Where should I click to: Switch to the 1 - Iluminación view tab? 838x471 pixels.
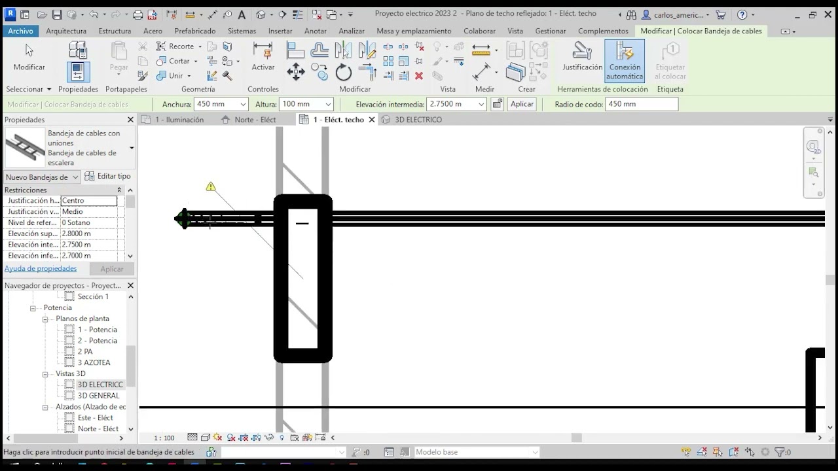pos(179,120)
